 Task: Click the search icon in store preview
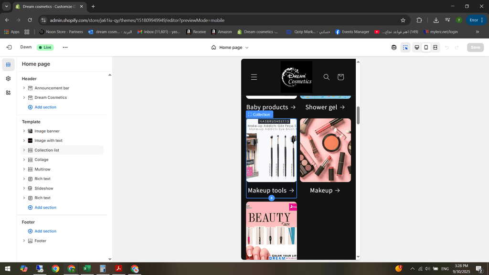click(327, 77)
